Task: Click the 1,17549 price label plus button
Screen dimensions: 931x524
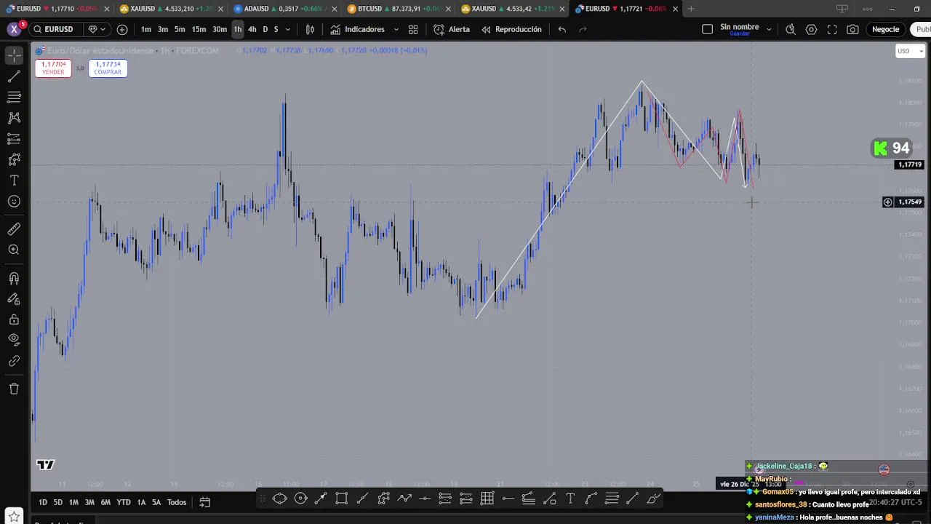Action: tap(887, 202)
